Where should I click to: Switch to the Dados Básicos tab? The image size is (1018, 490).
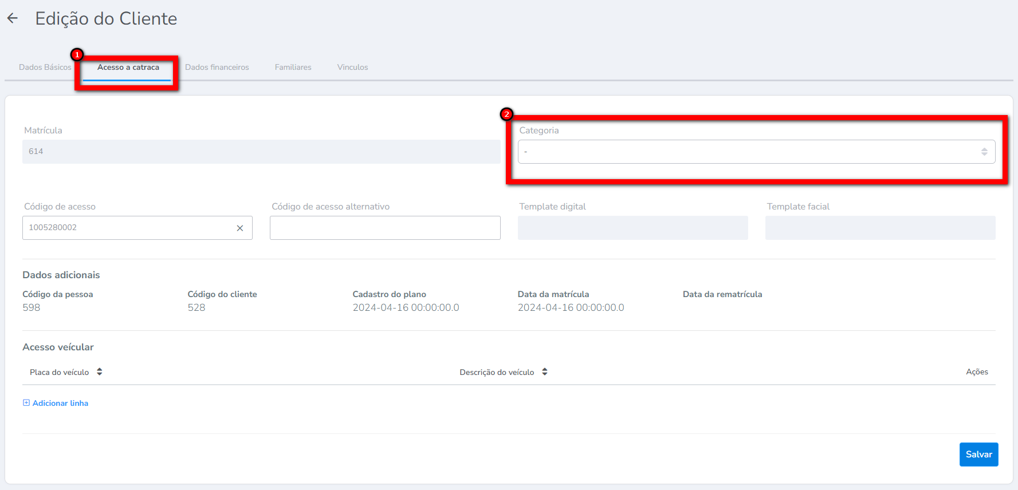click(x=45, y=67)
